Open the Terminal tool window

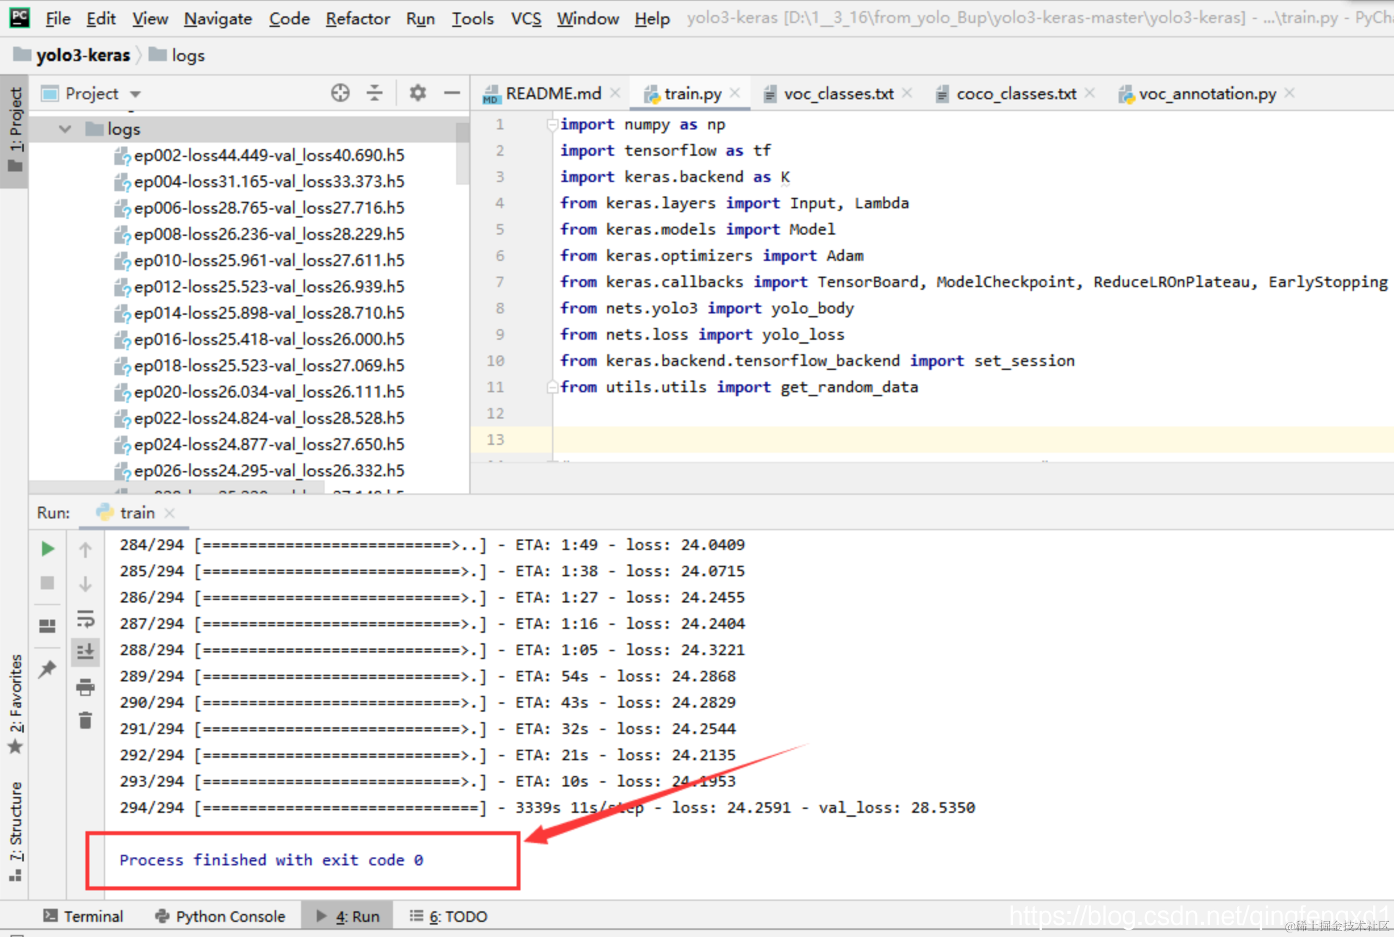[x=83, y=916]
